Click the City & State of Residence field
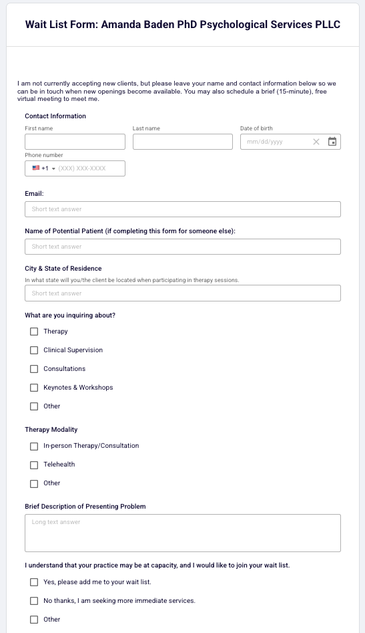The image size is (365, 633). pyautogui.click(x=183, y=293)
